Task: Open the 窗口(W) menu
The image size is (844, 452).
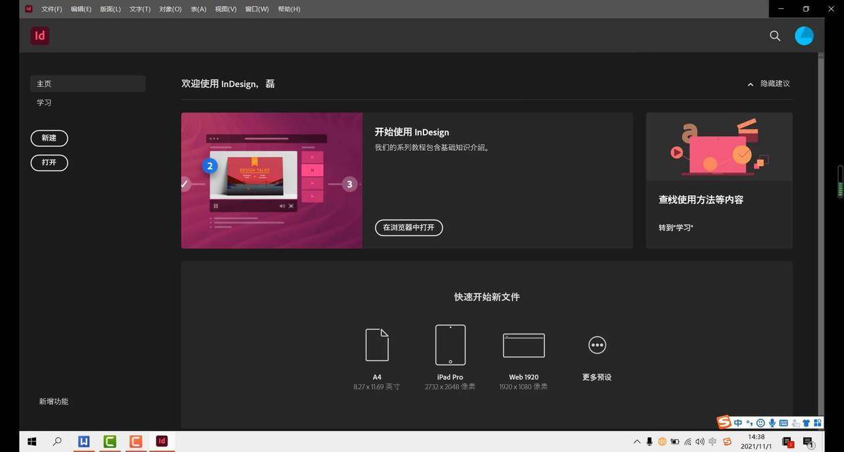Action: [x=257, y=9]
